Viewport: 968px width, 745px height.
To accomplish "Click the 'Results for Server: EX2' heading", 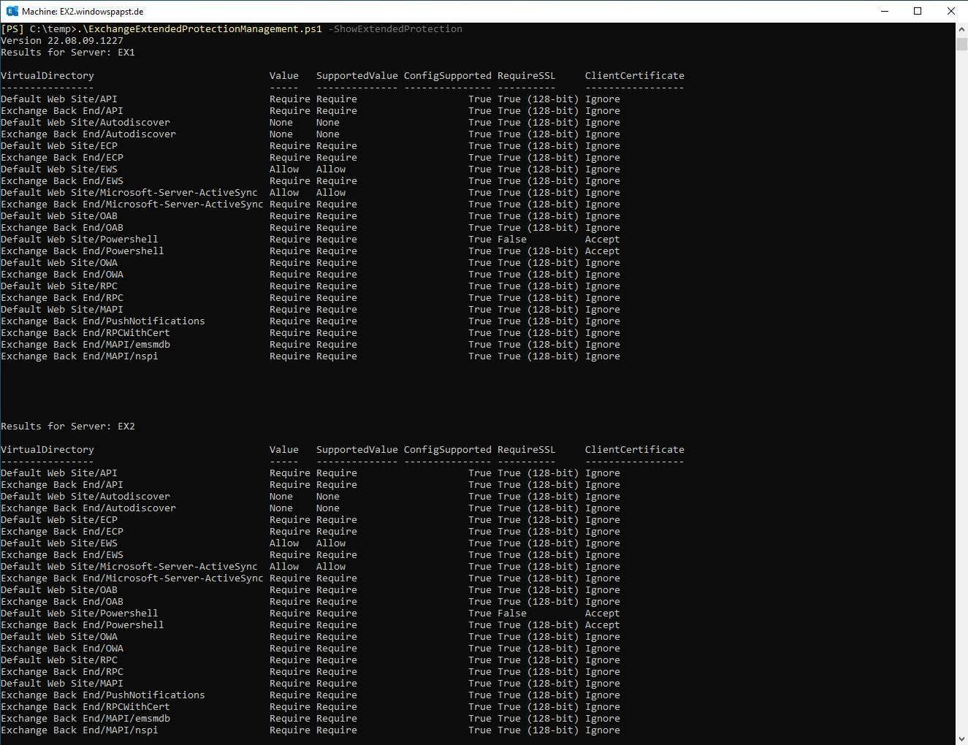I will click(68, 427).
